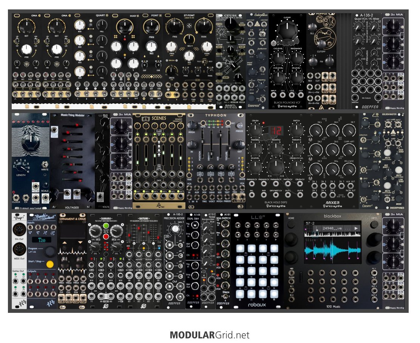Click the red button on the Samara module

click(106, 237)
